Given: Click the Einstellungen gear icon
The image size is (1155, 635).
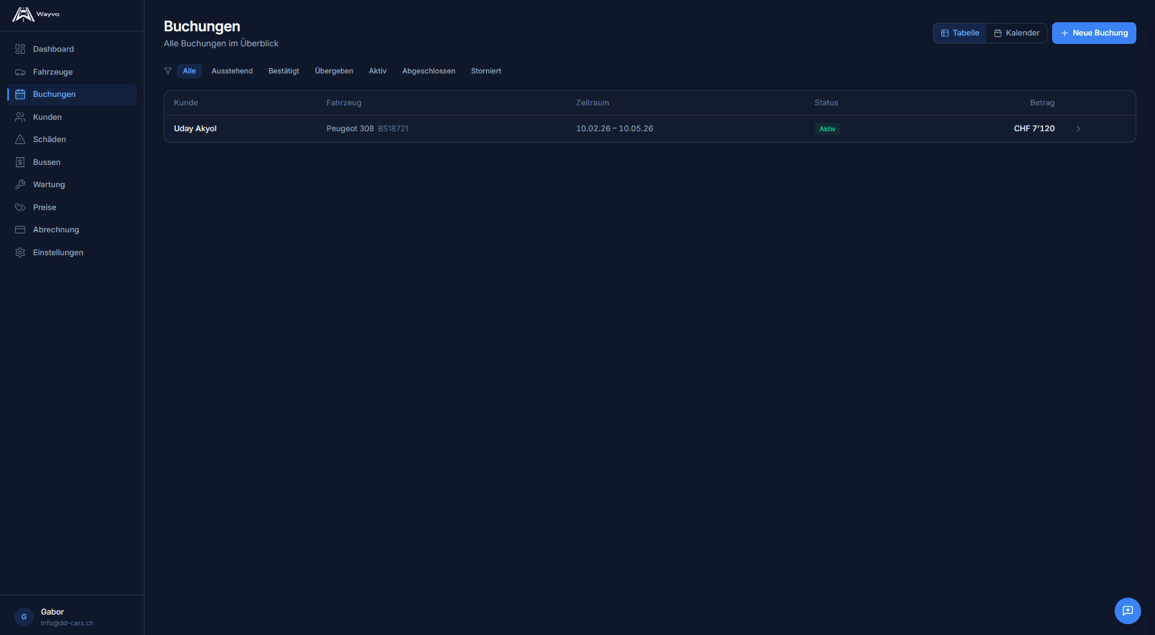Looking at the screenshot, I should [x=20, y=253].
